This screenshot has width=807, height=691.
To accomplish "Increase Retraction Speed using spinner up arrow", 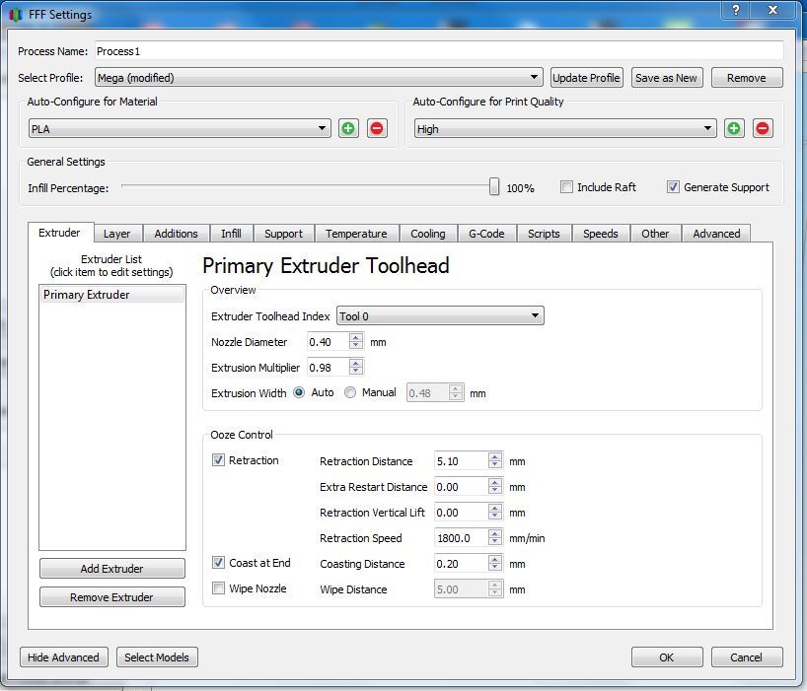I will [495, 533].
